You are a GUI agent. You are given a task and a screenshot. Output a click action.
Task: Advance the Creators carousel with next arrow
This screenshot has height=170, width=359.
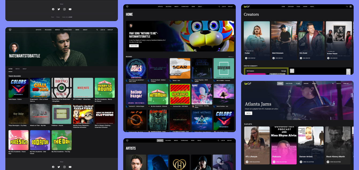pos(352,41)
